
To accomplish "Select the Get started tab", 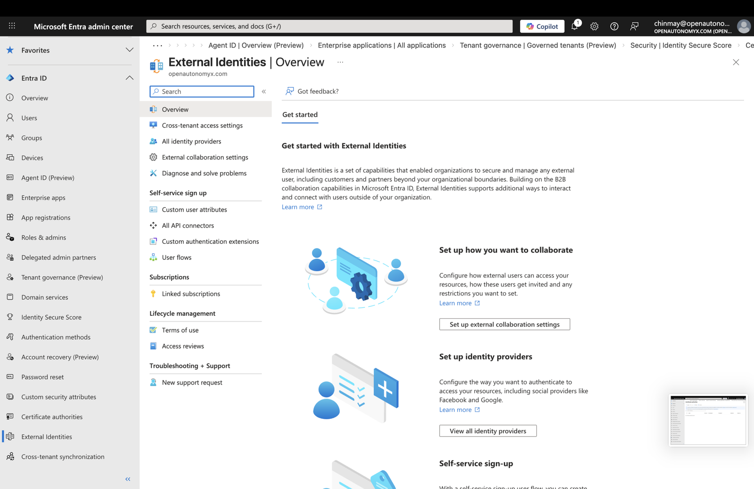I will click(300, 115).
